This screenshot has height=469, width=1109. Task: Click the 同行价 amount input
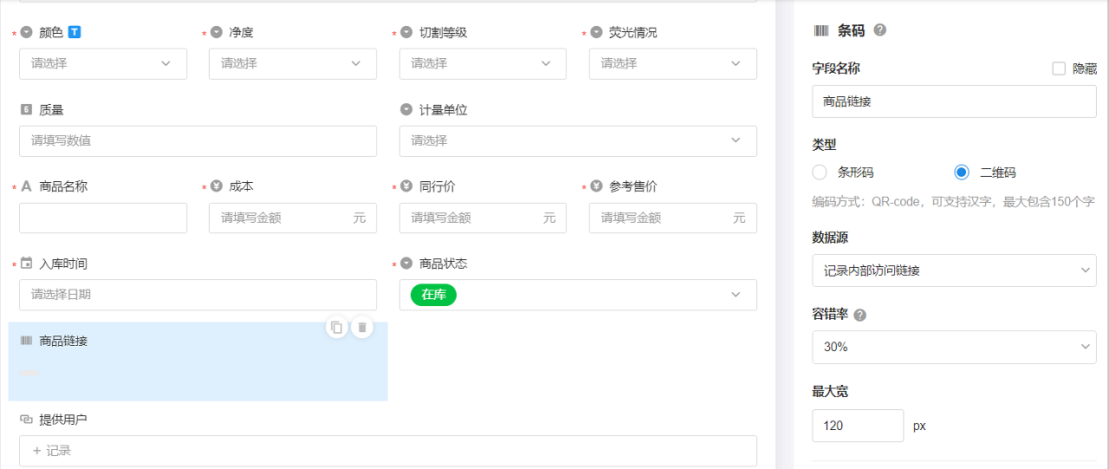pos(483,218)
